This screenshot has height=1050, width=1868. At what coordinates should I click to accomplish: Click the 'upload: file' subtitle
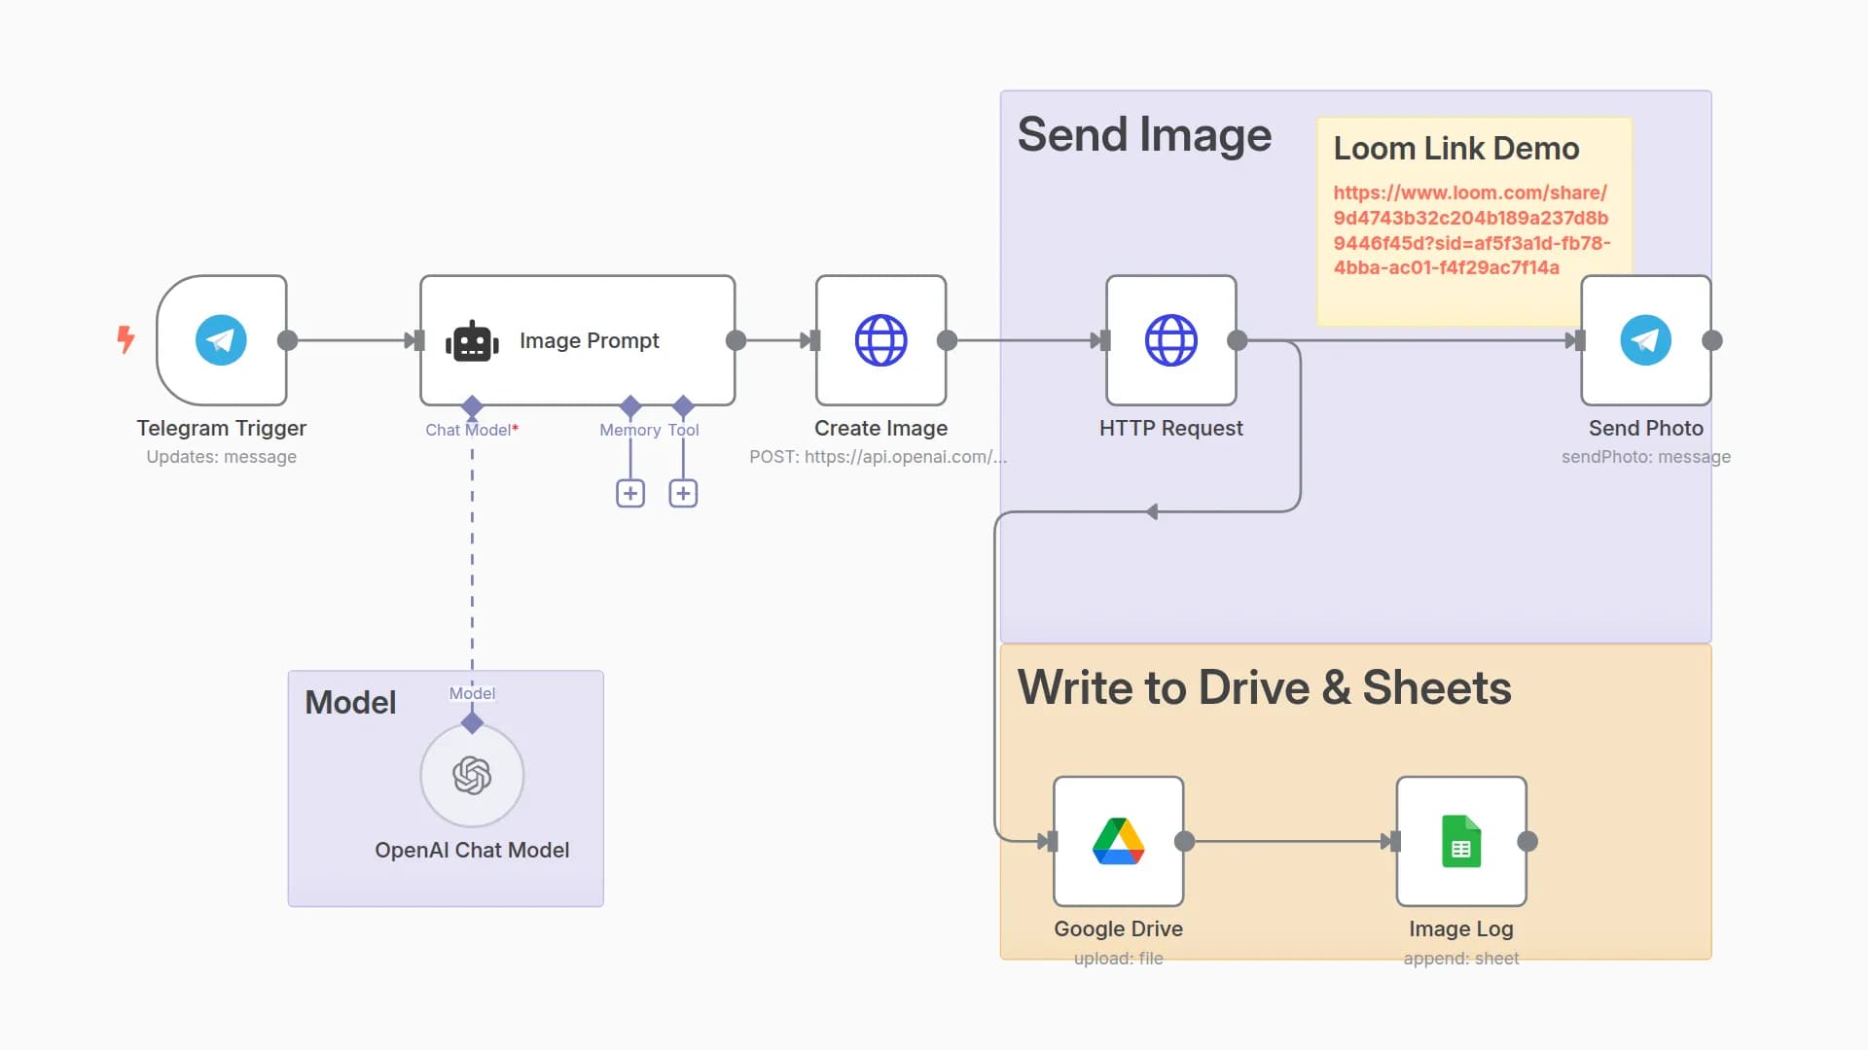click(1118, 959)
